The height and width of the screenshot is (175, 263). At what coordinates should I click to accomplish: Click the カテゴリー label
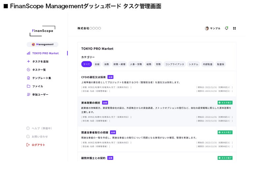(88, 57)
